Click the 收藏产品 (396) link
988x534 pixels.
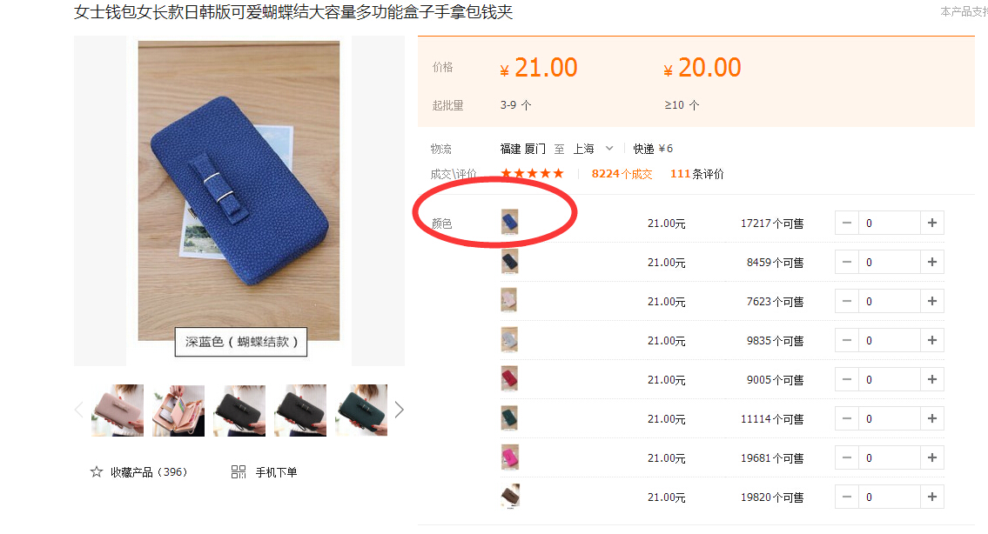(x=149, y=471)
